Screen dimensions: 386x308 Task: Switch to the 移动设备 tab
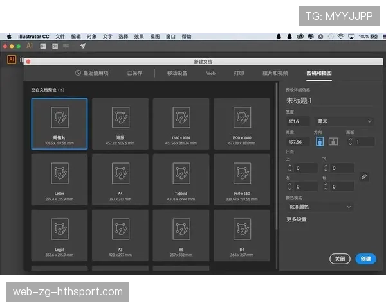(177, 73)
